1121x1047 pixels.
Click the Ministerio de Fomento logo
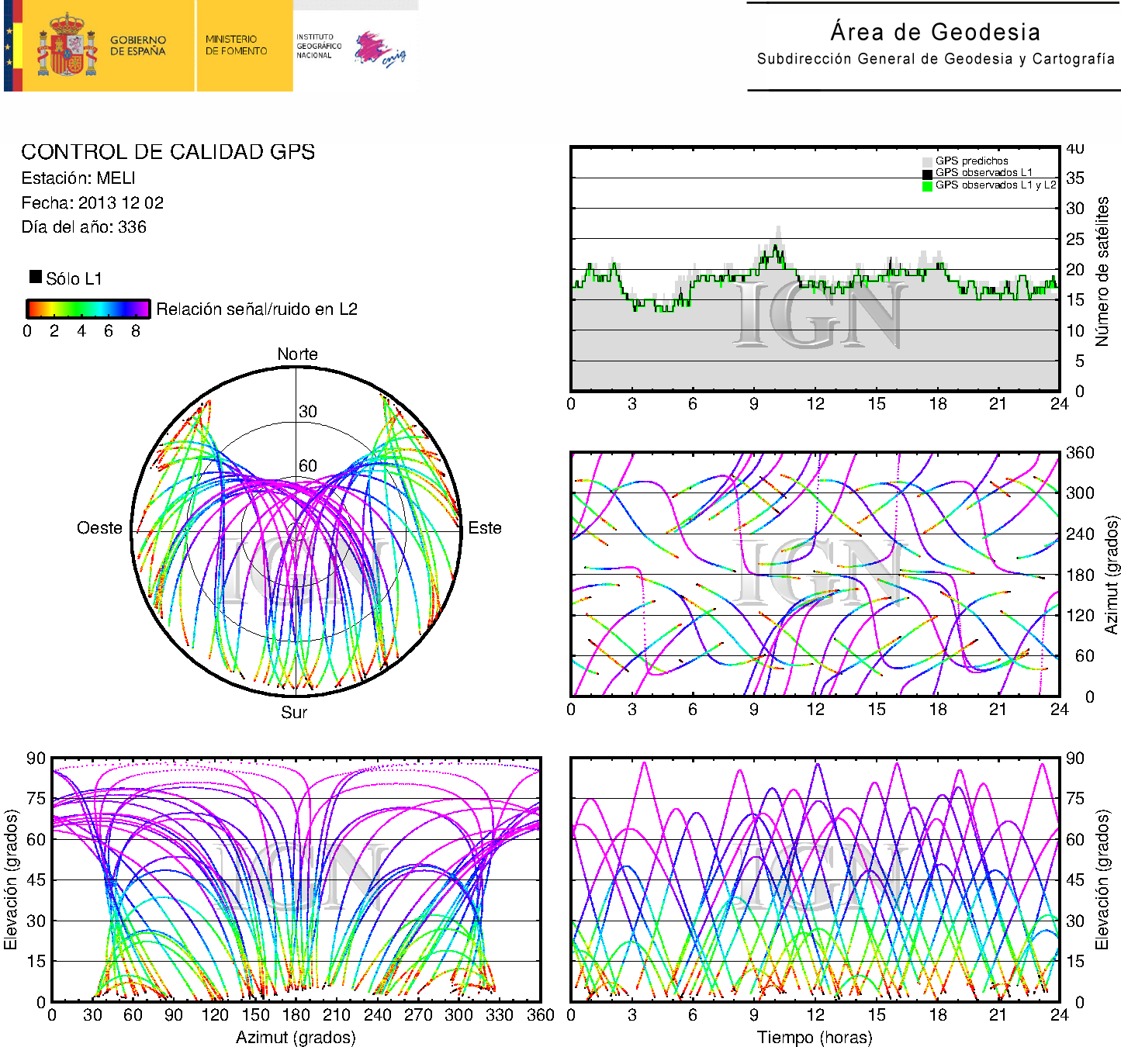coord(236,45)
